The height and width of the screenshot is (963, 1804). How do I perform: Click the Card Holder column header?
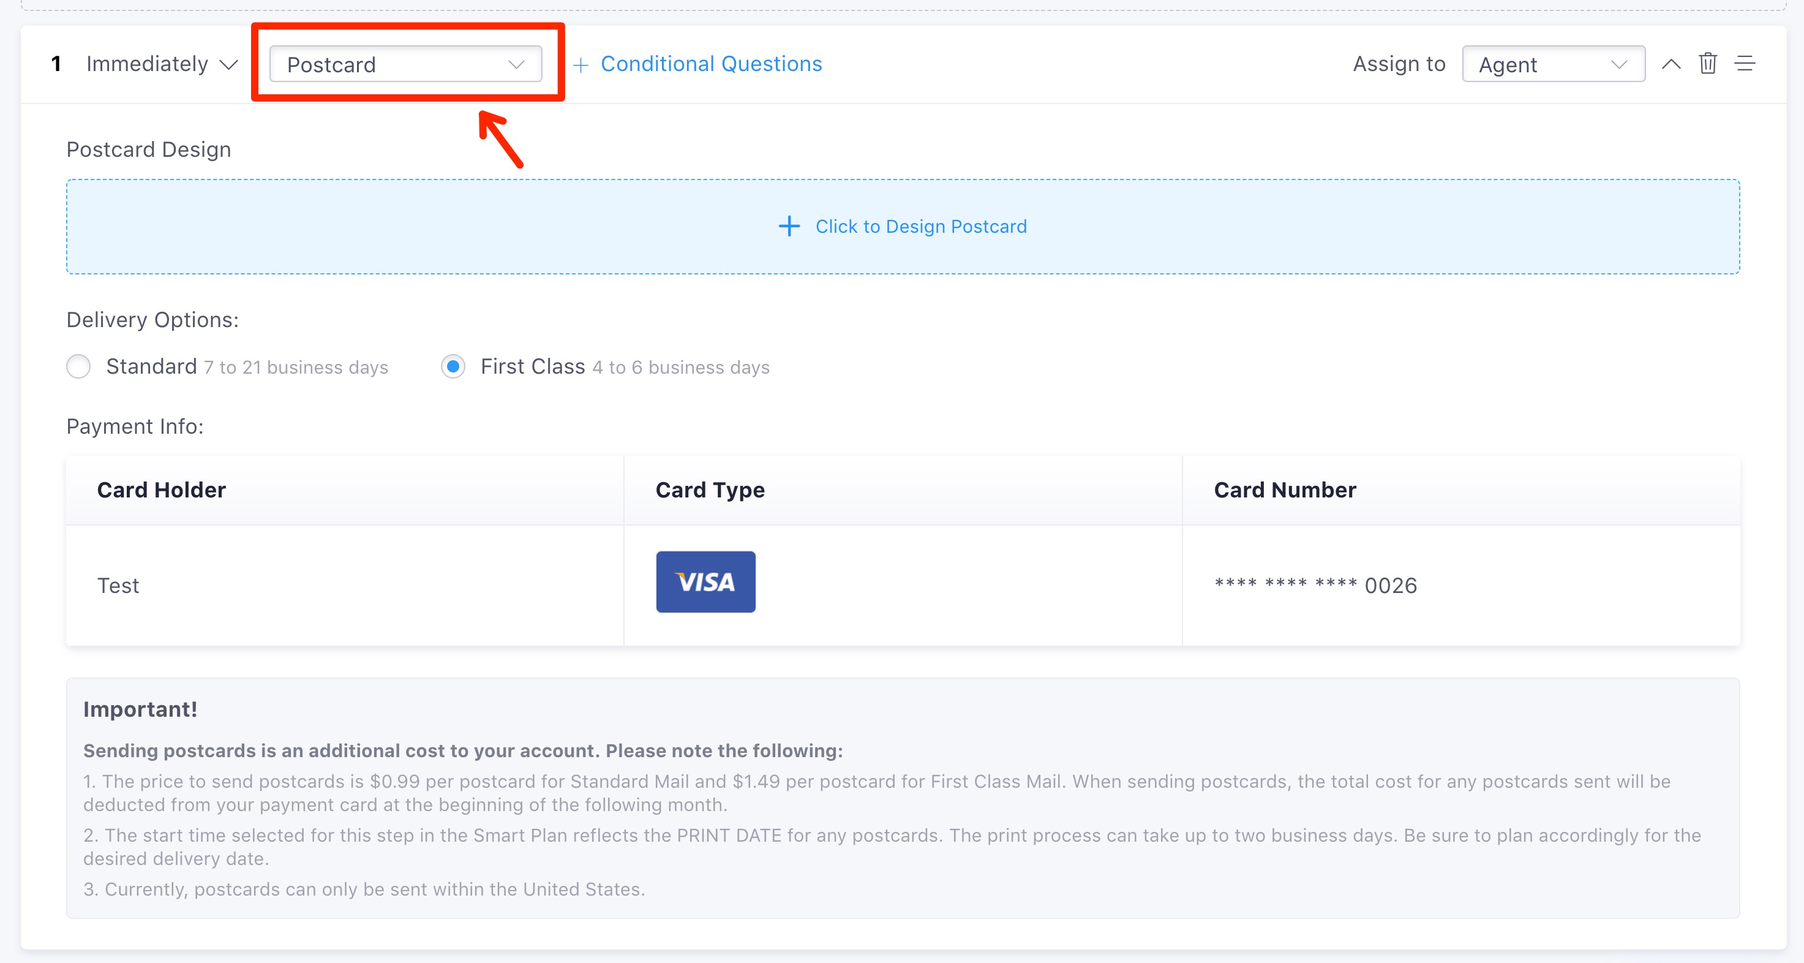[161, 489]
